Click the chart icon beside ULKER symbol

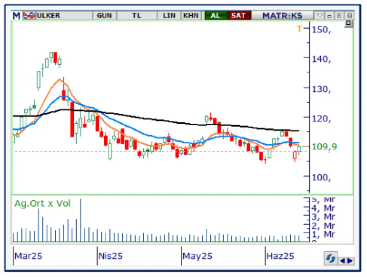(x=29, y=16)
